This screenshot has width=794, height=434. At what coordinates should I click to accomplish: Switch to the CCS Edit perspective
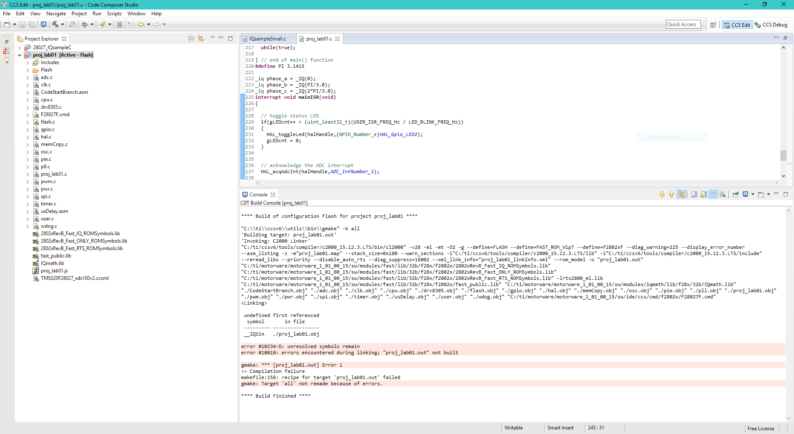(x=737, y=25)
